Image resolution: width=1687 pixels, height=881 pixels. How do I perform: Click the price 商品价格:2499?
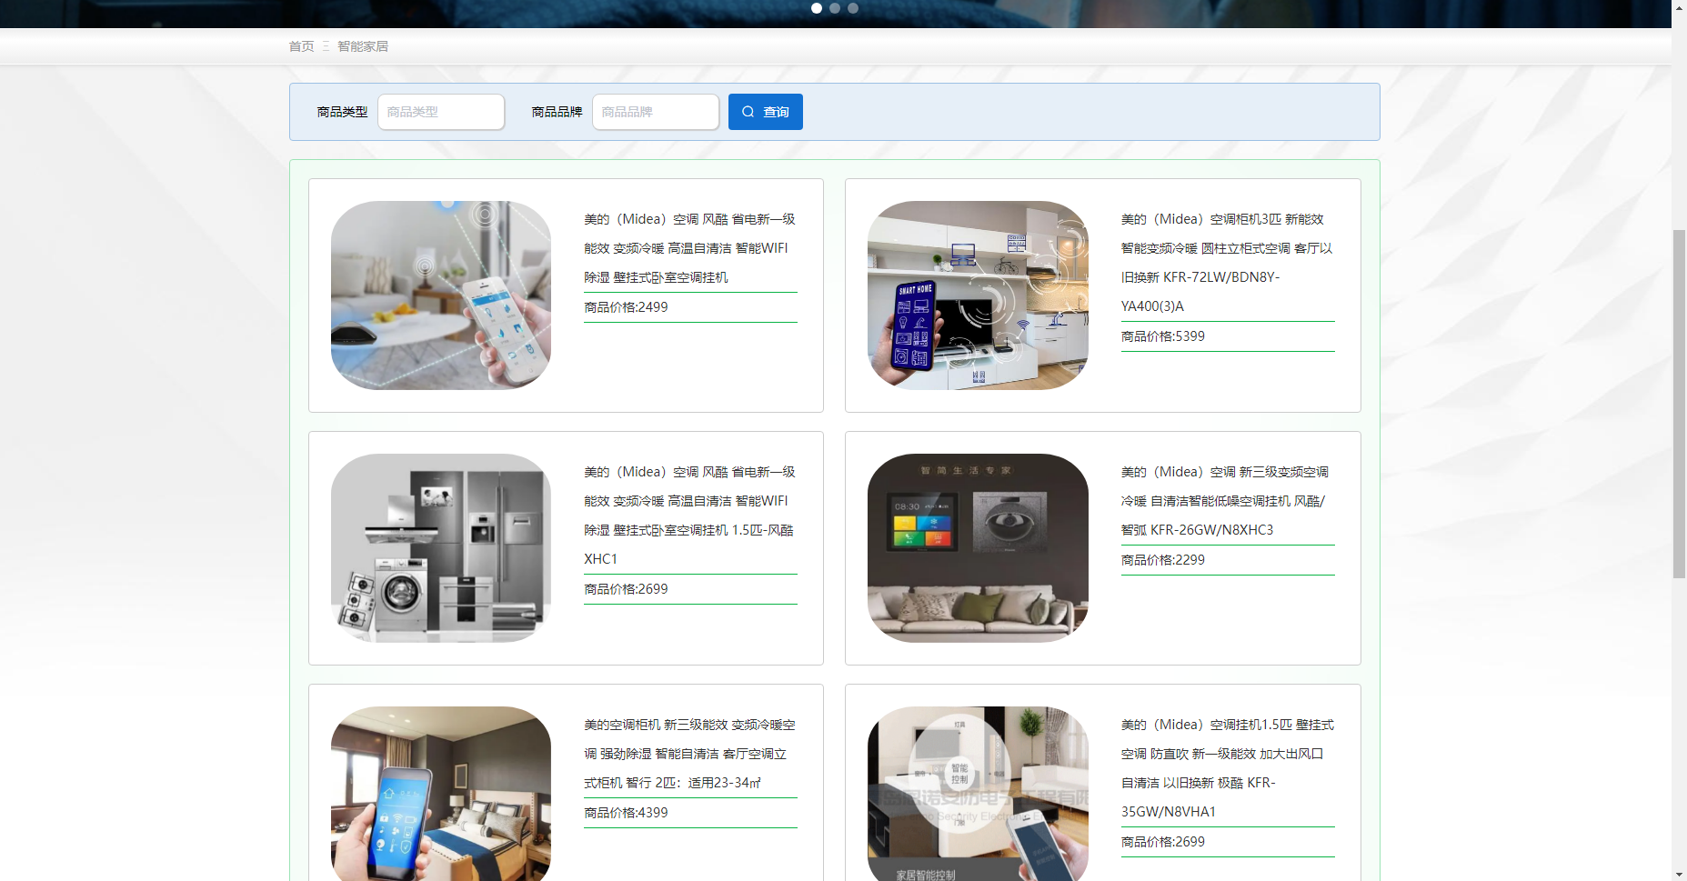[626, 307]
